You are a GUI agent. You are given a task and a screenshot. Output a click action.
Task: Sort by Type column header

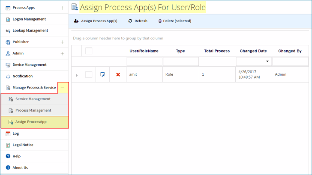pyautogui.click(x=180, y=51)
